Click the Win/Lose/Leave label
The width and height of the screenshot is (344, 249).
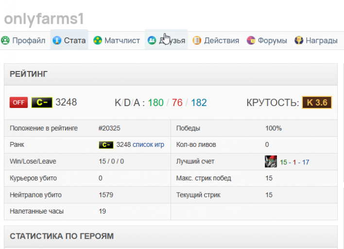click(33, 161)
